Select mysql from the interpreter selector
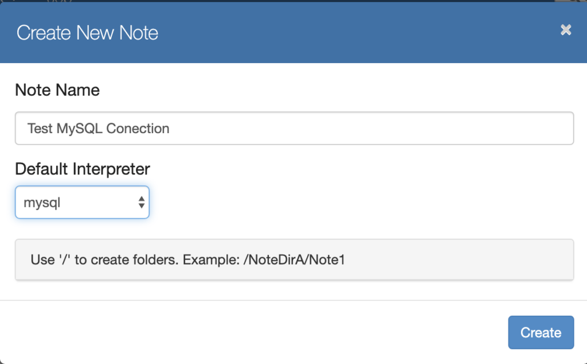The width and height of the screenshot is (587, 364). 82,202
